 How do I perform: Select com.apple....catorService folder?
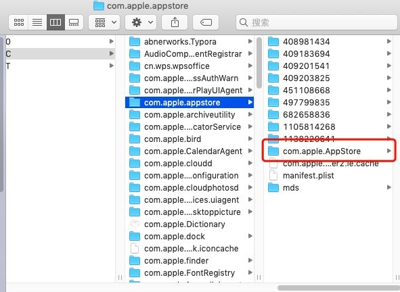click(x=190, y=127)
